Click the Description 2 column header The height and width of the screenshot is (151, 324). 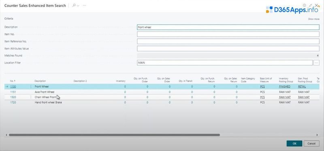pyautogui.click(x=80, y=81)
